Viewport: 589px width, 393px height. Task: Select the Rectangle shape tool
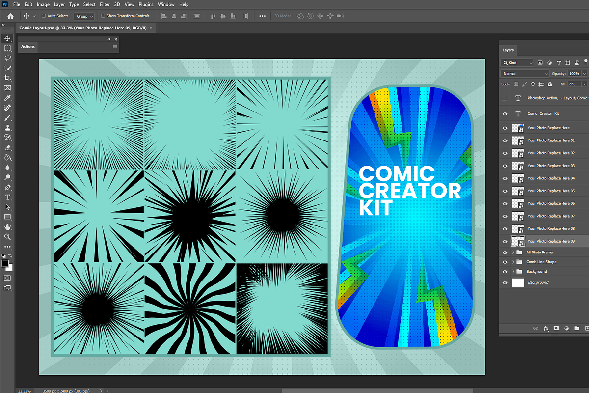[x=7, y=217]
